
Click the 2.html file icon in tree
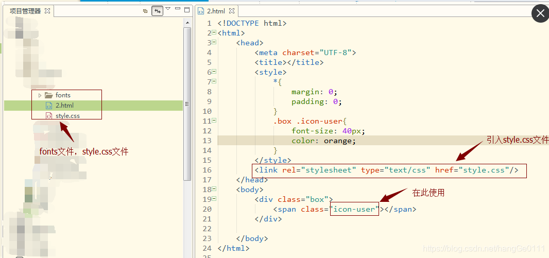click(x=49, y=106)
